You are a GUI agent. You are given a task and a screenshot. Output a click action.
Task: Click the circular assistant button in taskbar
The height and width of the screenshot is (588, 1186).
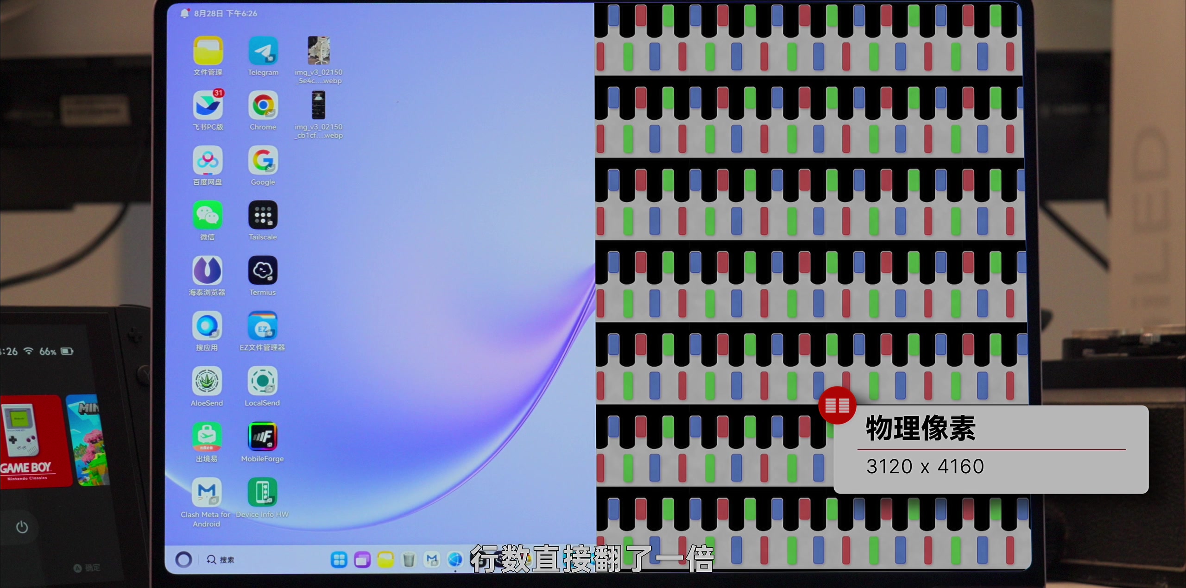(183, 559)
